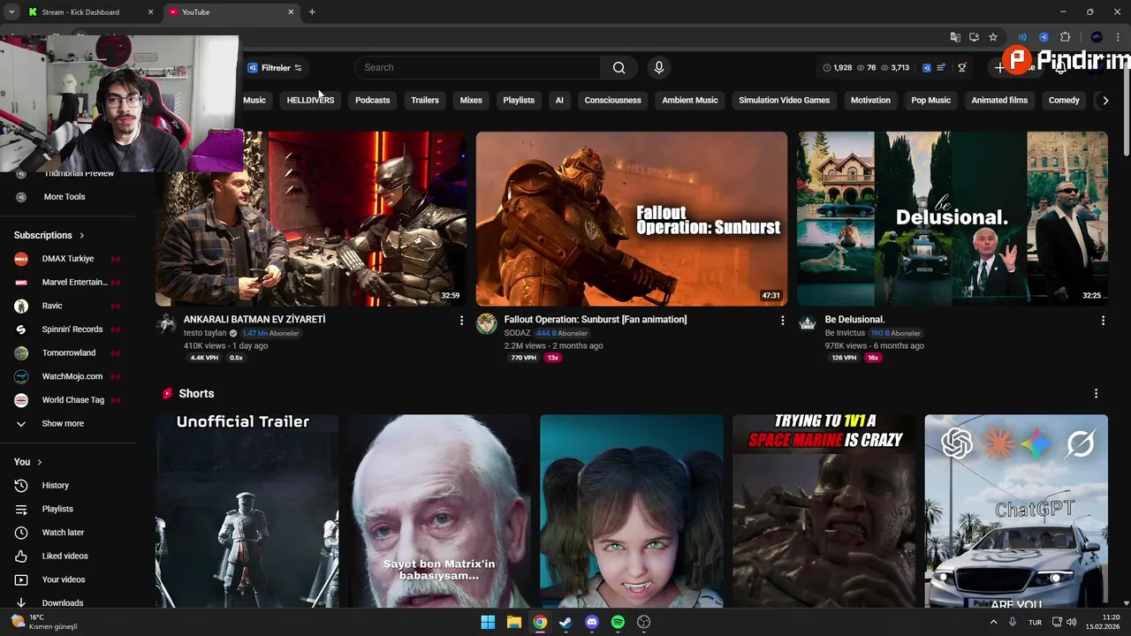Open the Chrome profile avatar

1097,37
